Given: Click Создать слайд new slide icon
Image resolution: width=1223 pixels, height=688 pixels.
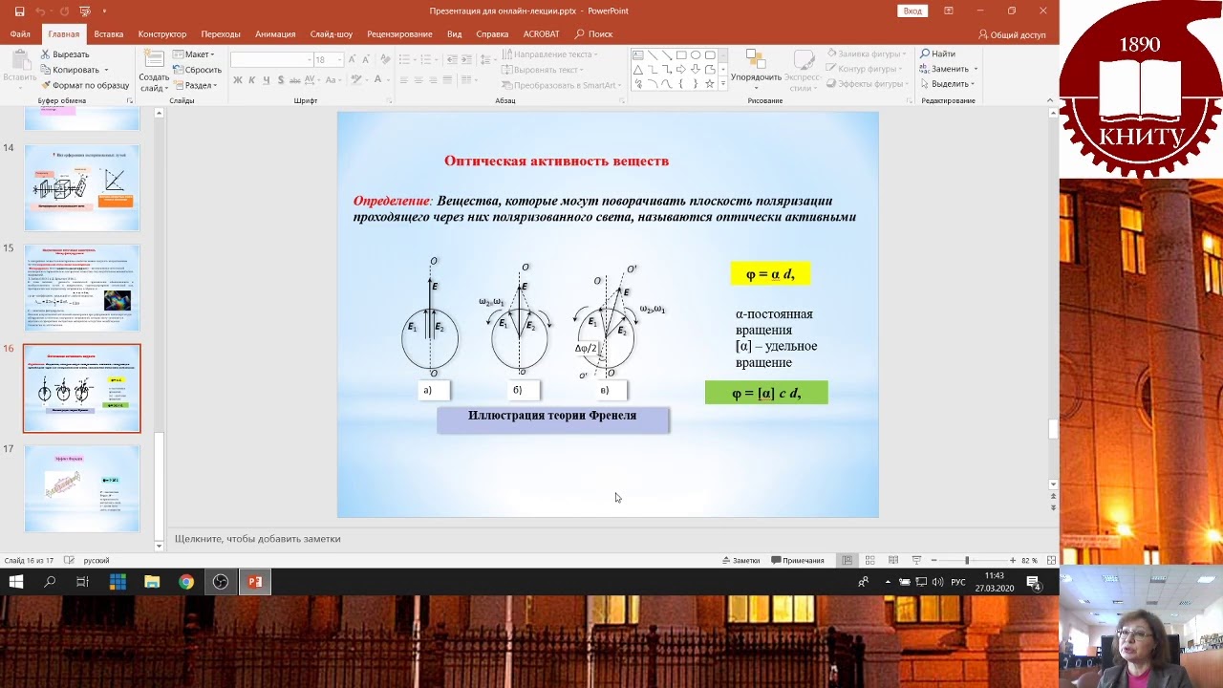Looking at the screenshot, I should (x=154, y=59).
